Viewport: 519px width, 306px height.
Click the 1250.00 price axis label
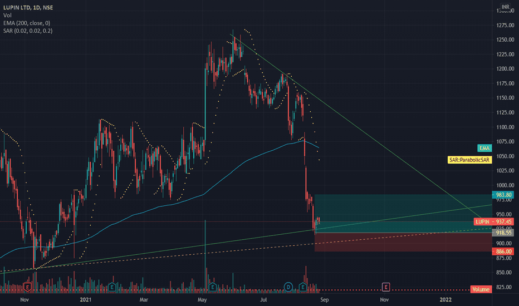click(x=505, y=40)
